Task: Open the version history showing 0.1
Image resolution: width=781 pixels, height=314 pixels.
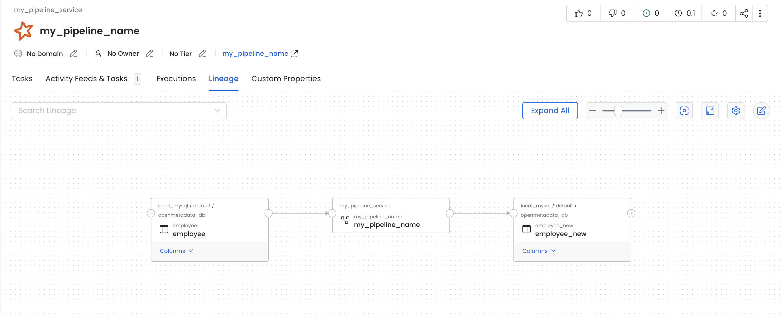Action: (685, 13)
